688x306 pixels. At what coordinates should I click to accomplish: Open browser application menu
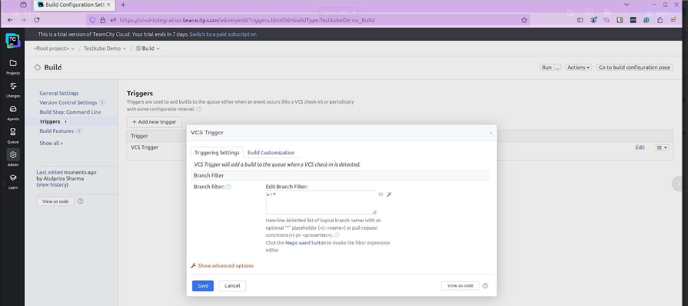tap(673, 20)
